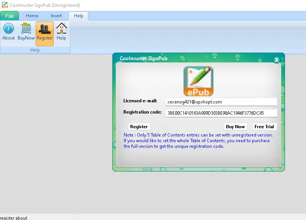Image resolution: width=306 pixels, height=220 pixels.
Task: Click the SignPub app icon in title bar
Action: [x=5, y=5]
